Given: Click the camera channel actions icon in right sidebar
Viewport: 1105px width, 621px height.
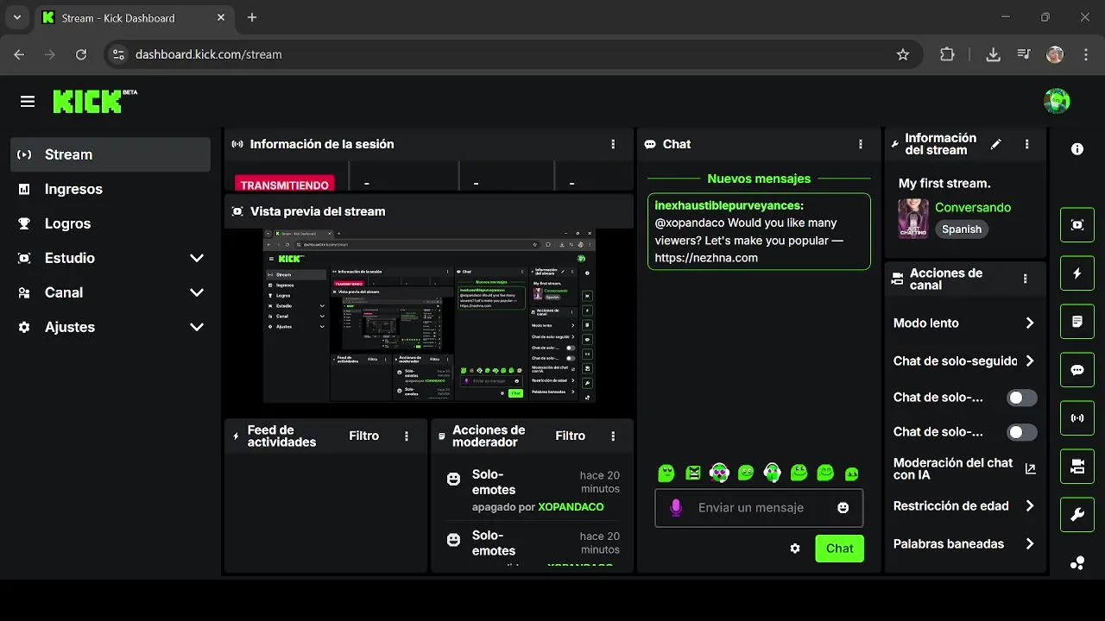Looking at the screenshot, I should click(x=1077, y=467).
